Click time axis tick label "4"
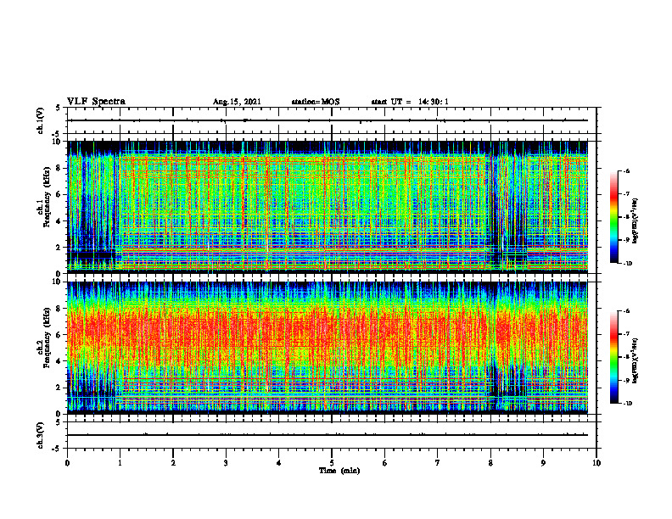 (278, 463)
